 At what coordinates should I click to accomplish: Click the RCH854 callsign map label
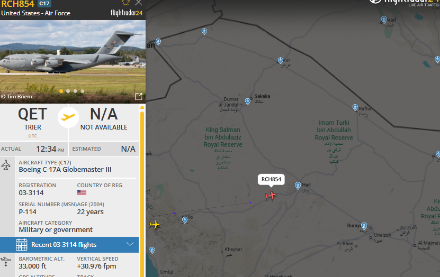tap(271, 179)
